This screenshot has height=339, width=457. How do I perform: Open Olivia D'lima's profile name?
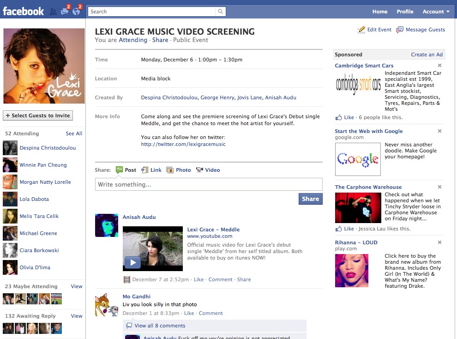(35, 267)
